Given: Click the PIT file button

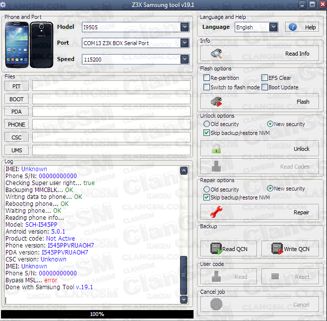Looking at the screenshot, I should pos(16,86).
